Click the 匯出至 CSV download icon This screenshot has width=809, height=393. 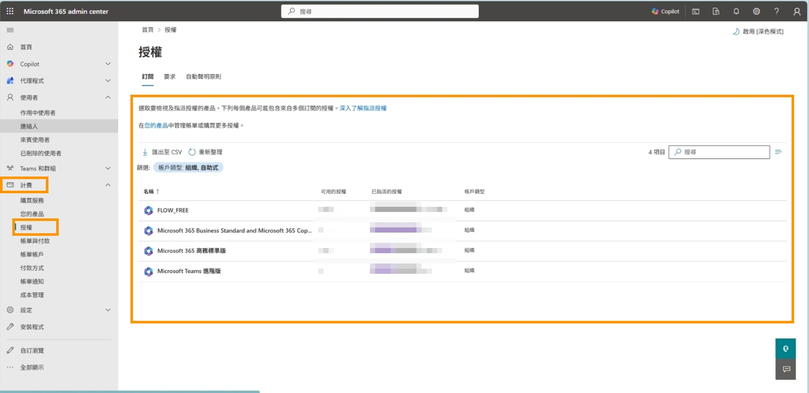pyautogui.click(x=145, y=152)
